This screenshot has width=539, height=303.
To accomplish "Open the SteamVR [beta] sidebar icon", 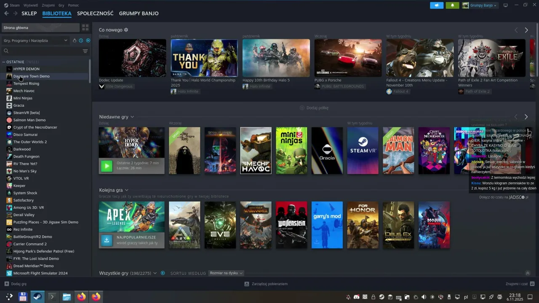I will point(9,113).
